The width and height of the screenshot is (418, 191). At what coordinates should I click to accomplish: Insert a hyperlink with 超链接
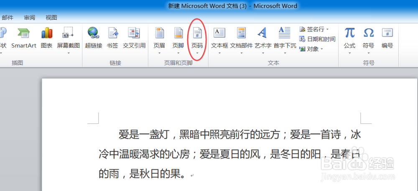click(x=94, y=38)
